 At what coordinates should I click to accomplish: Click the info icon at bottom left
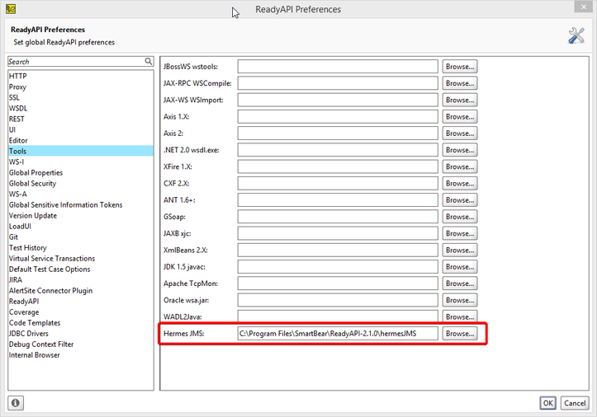[x=16, y=403]
